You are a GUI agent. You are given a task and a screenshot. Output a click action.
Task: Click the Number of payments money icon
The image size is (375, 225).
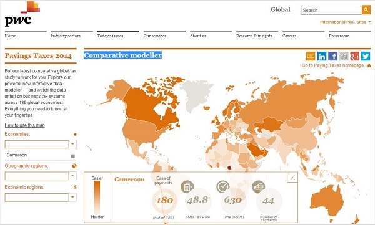pos(259,186)
